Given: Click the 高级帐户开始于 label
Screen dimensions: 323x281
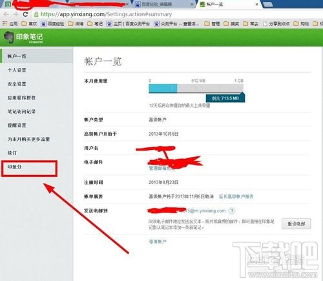Looking at the screenshot, I should [x=101, y=134].
